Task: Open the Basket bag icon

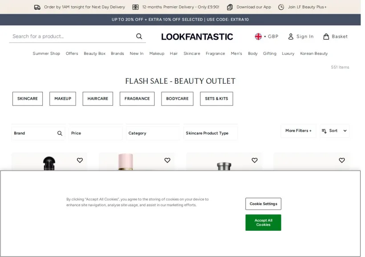Action: pyautogui.click(x=326, y=37)
